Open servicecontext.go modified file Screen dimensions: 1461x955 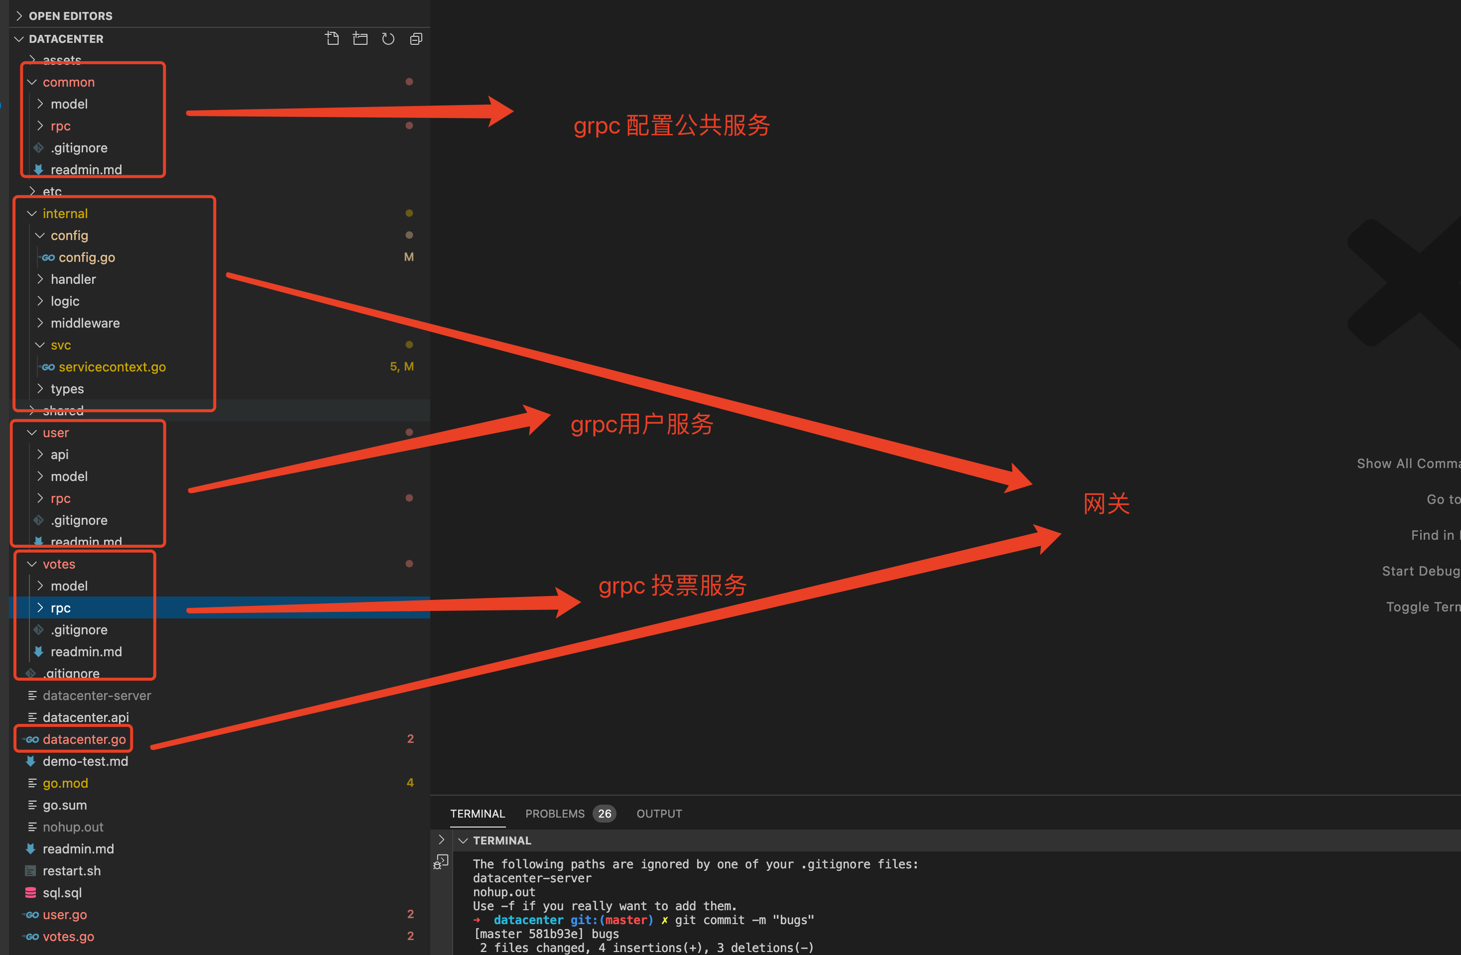113,366
